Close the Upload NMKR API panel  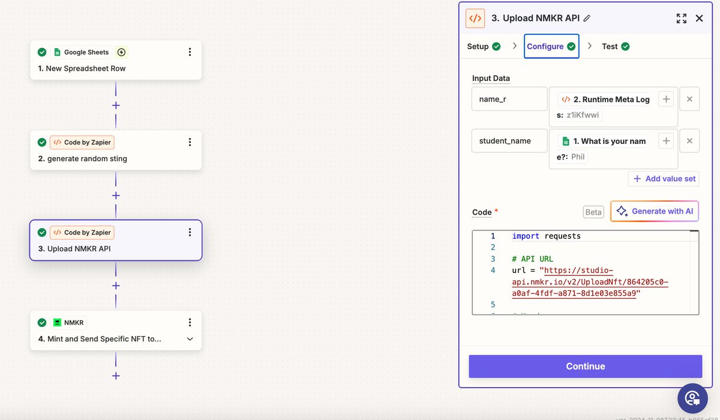[699, 18]
